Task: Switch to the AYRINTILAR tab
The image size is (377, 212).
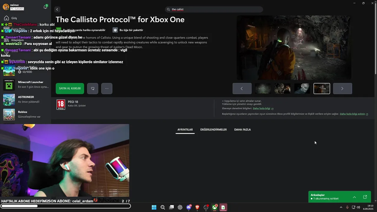Action: [185, 130]
